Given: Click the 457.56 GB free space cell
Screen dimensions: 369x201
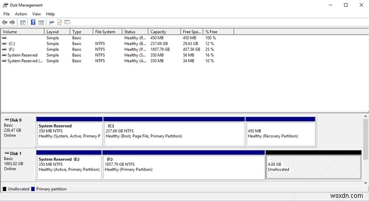Looking at the screenshot, I should pyautogui.click(x=191, y=49).
